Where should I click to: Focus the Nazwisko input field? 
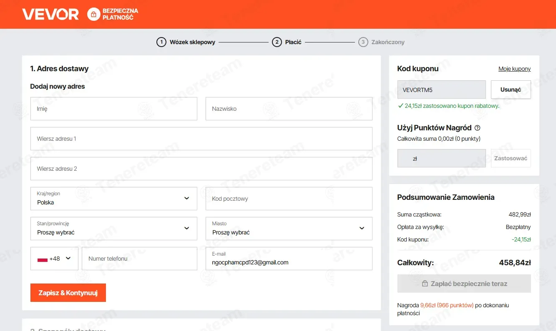click(x=289, y=109)
